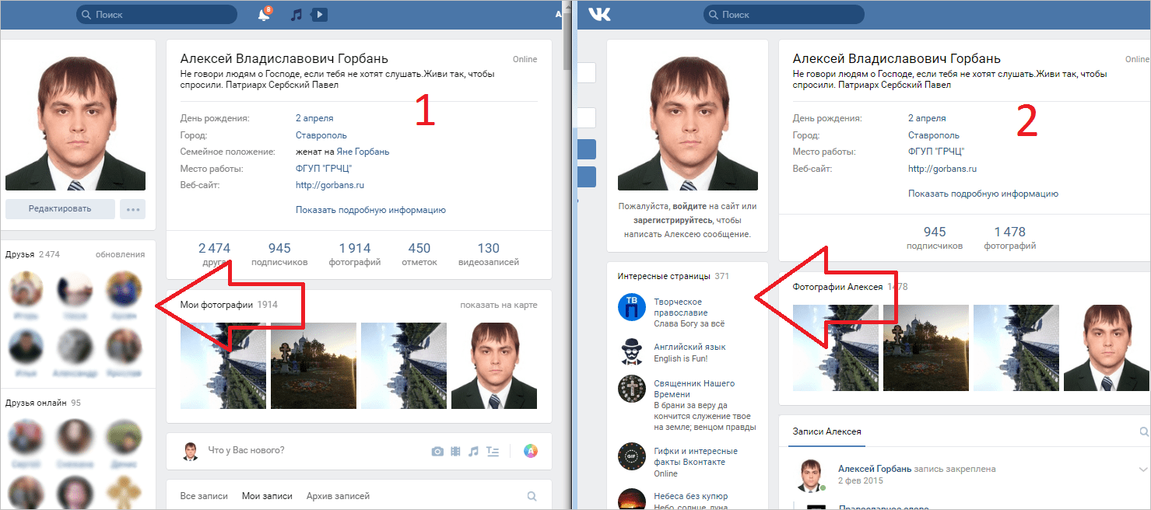Screen dimensions: 1151x510
Task: Expand Показать подробную информацию in left profile
Action: click(370, 210)
